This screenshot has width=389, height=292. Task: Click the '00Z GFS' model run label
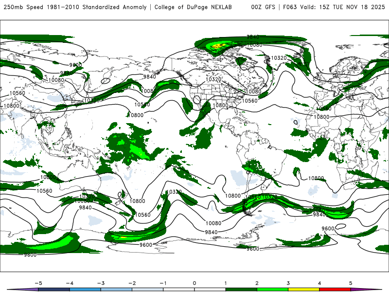[263, 7]
